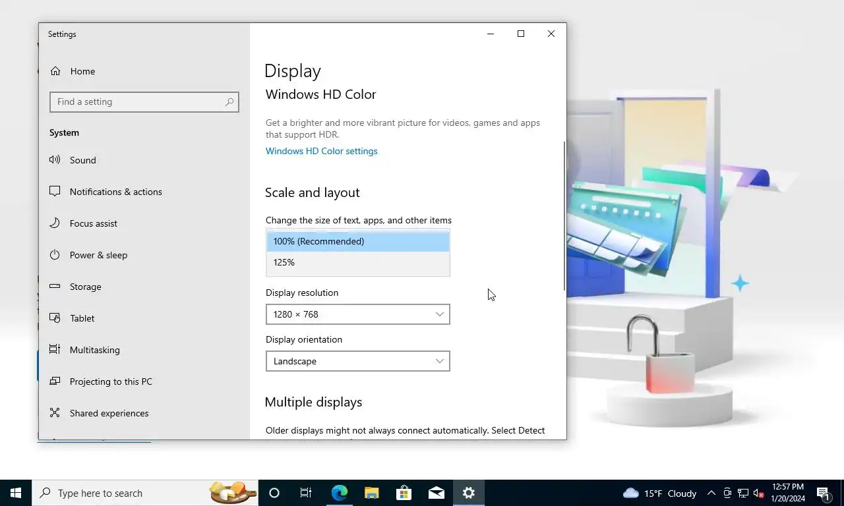The width and height of the screenshot is (844, 506).
Task: Choose the 125% scaling option
Action: (x=358, y=262)
